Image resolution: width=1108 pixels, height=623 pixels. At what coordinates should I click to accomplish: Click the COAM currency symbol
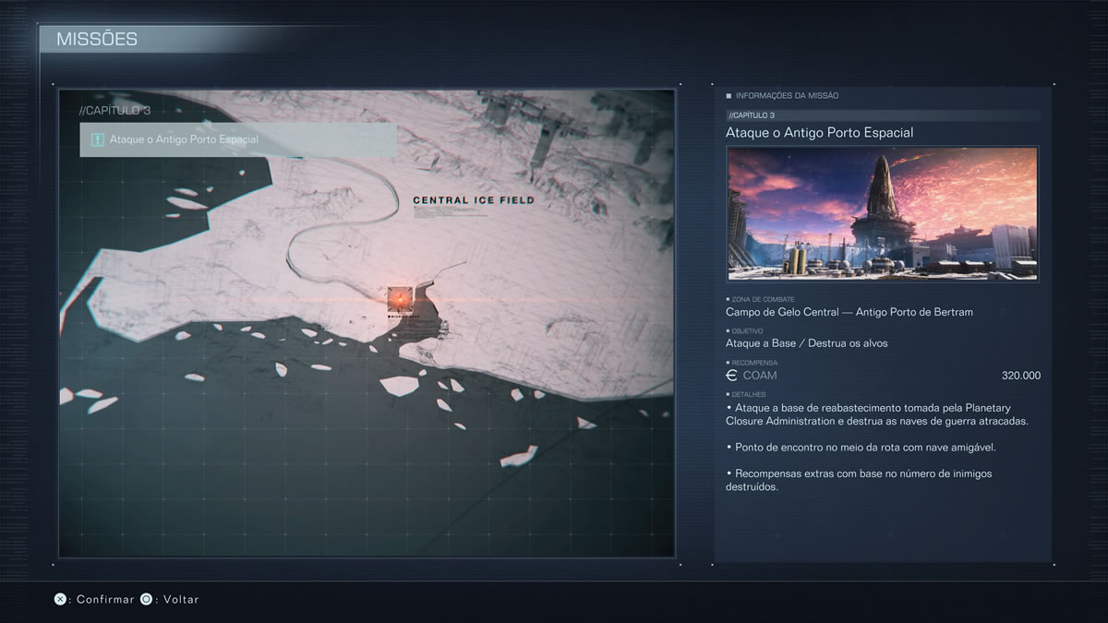pyautogui.click(x=732, y=376)
